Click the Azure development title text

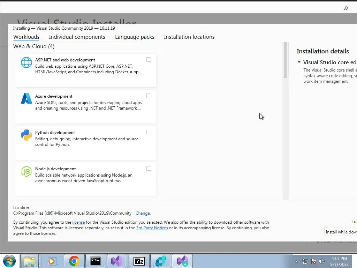pos(54,96)
